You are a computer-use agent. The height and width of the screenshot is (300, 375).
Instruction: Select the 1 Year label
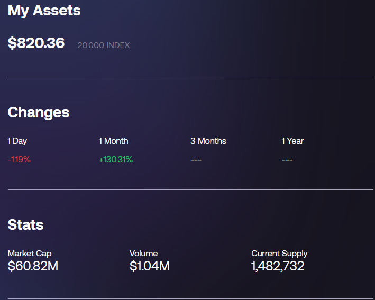point(292,141)
